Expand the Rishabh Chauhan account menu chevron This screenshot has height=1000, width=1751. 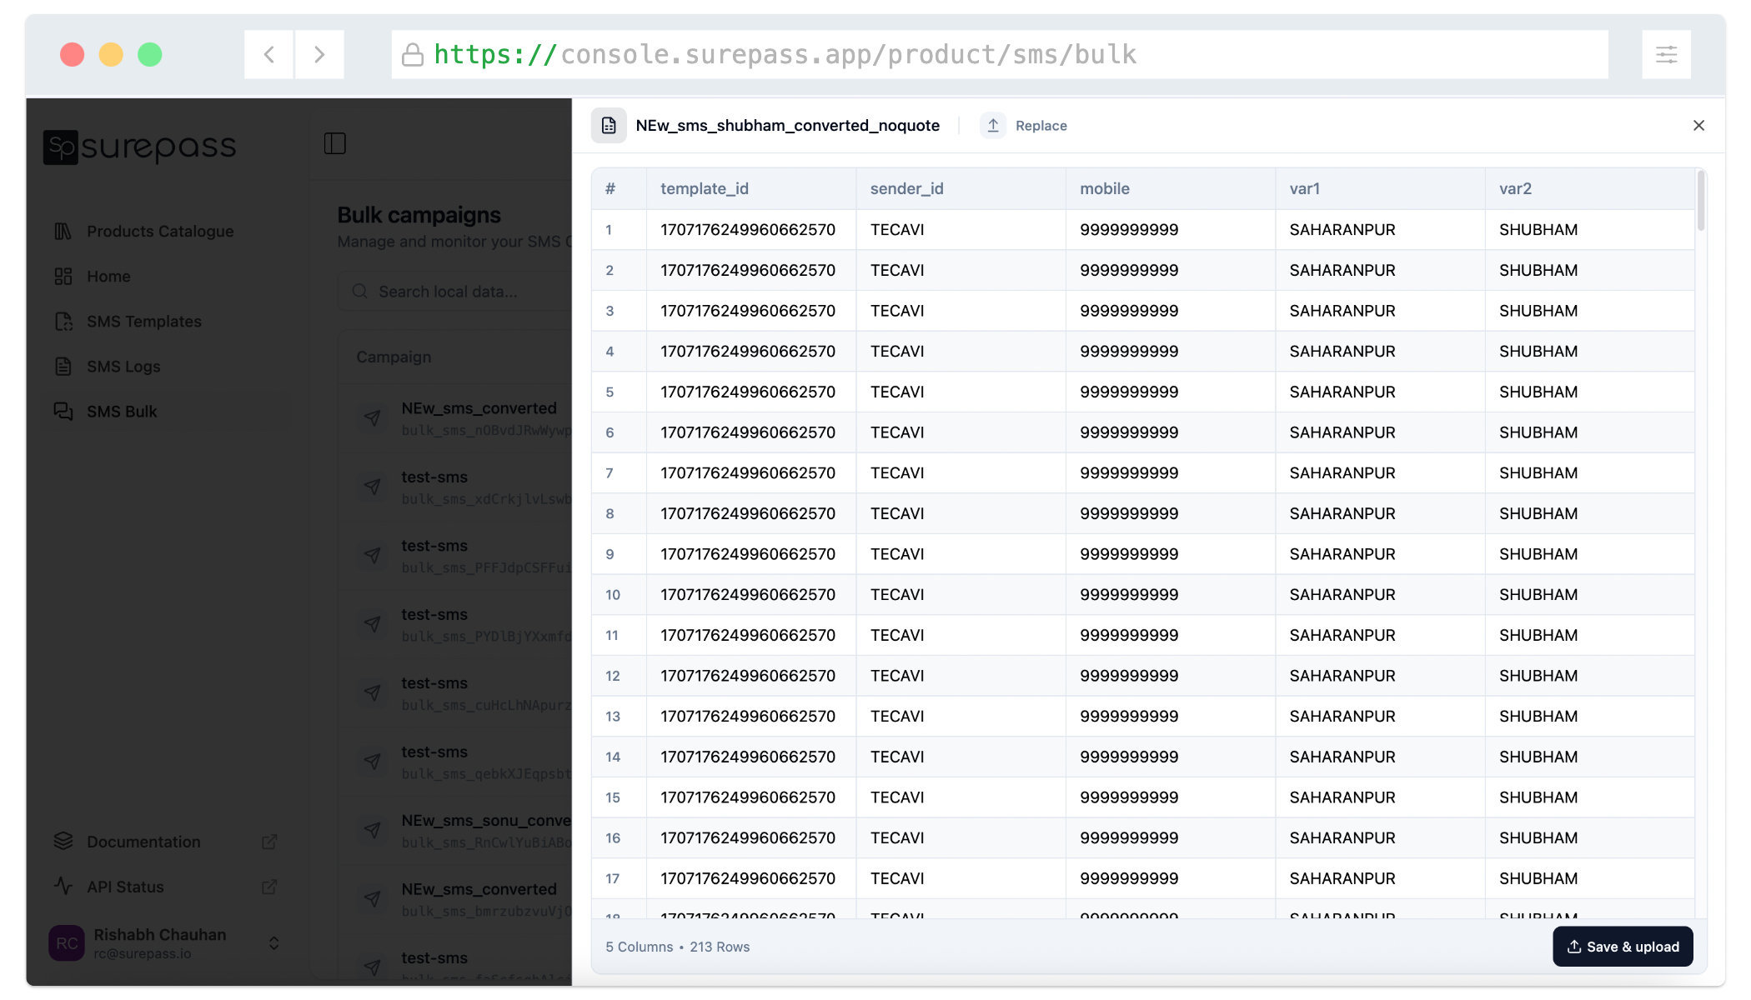(x=273, y=942)
